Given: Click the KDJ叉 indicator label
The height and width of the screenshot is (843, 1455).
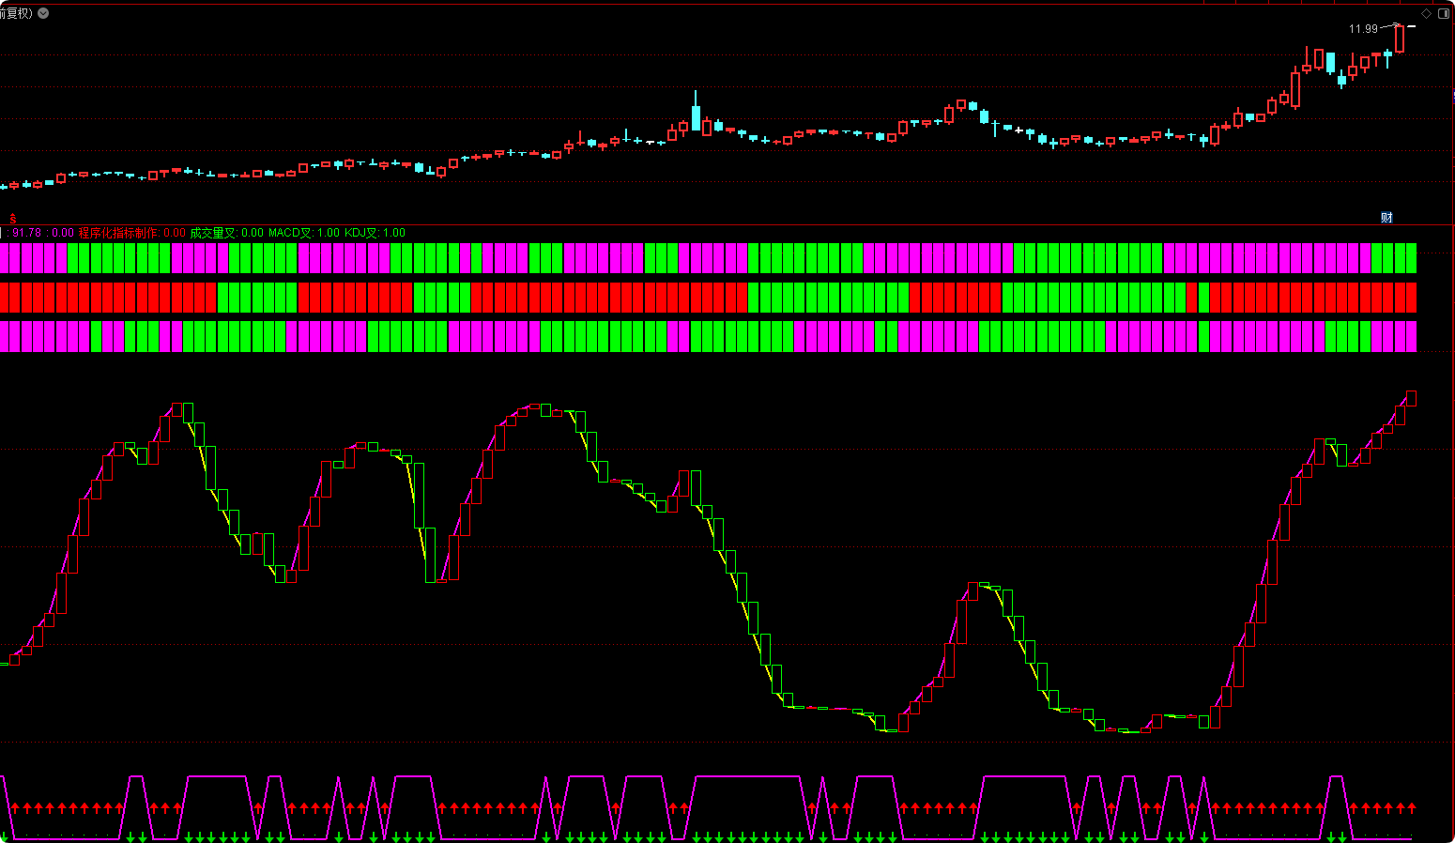Looking at the screenshot, I should 361,233.
